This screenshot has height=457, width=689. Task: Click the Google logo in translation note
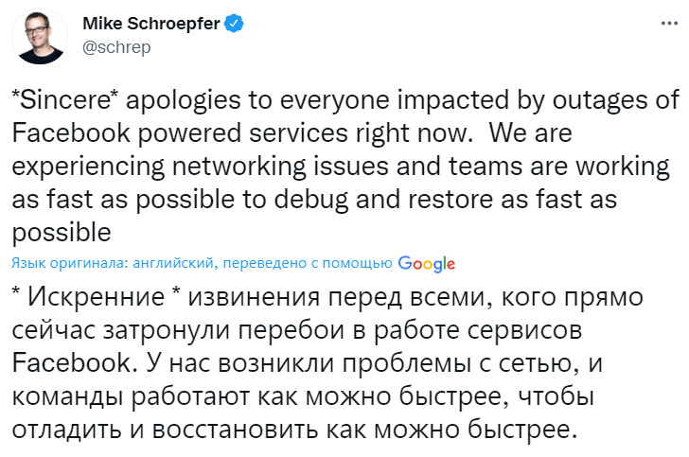(427, 263)
